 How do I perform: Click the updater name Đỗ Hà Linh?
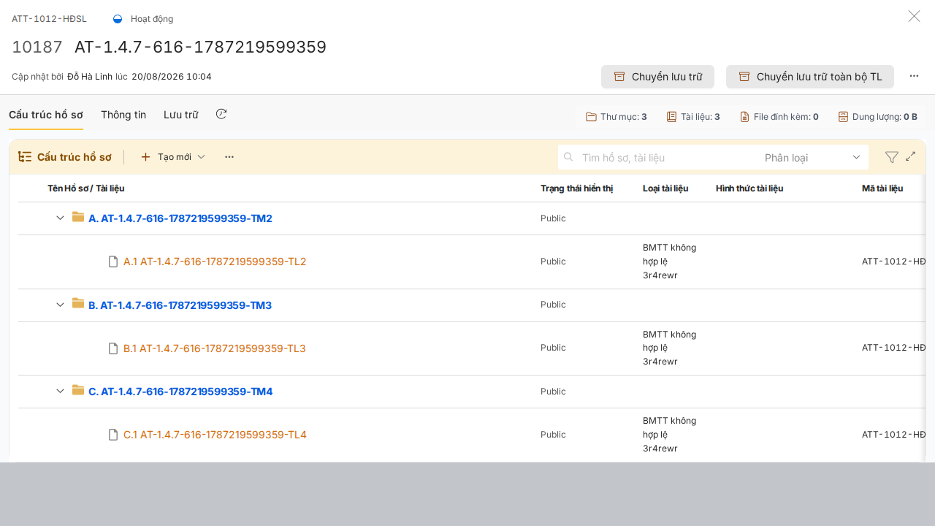tap(90, 77)
